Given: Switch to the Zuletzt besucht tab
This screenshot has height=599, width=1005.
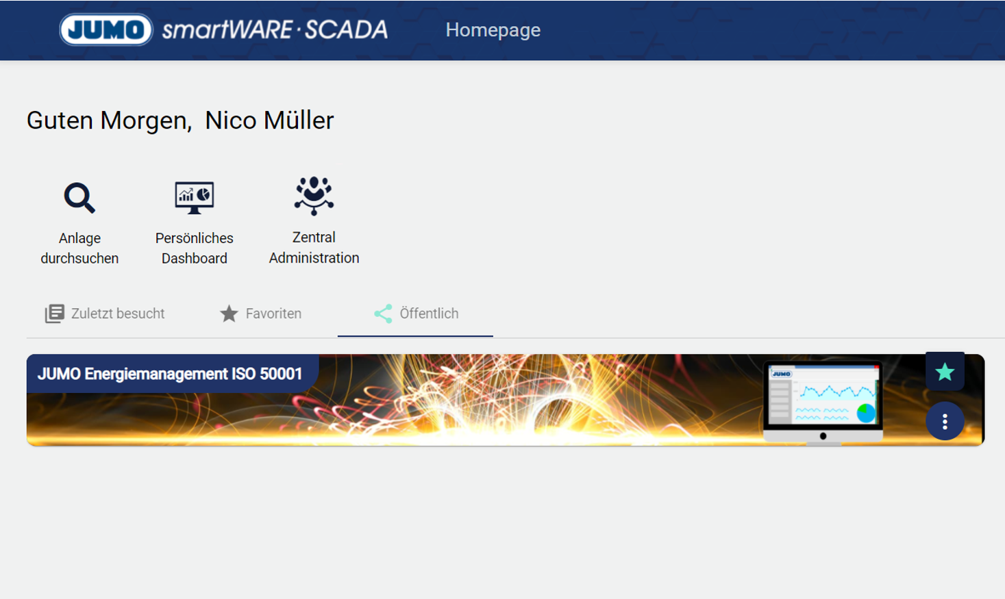Looking at the screenshot, I should point(117,314).
